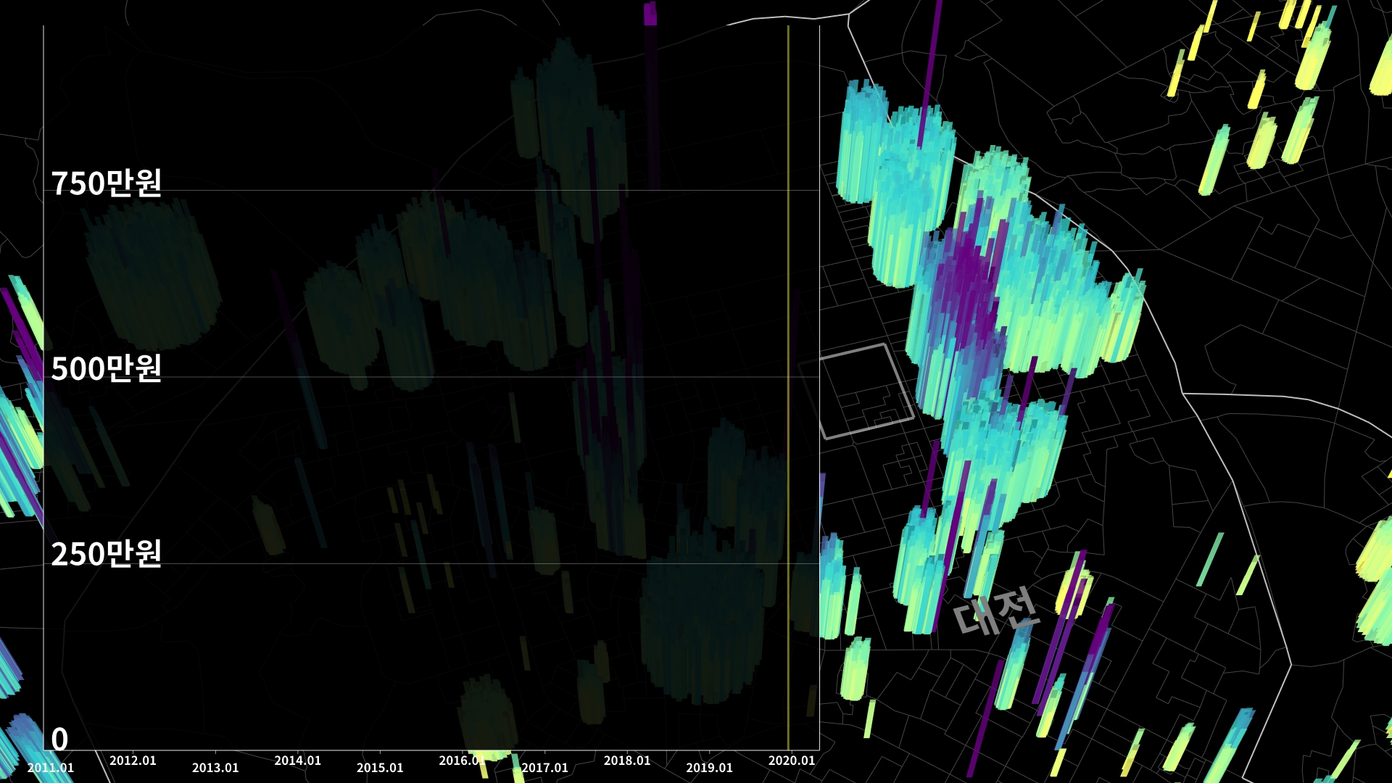Select the 500만원 price level label

pos(106,368)
